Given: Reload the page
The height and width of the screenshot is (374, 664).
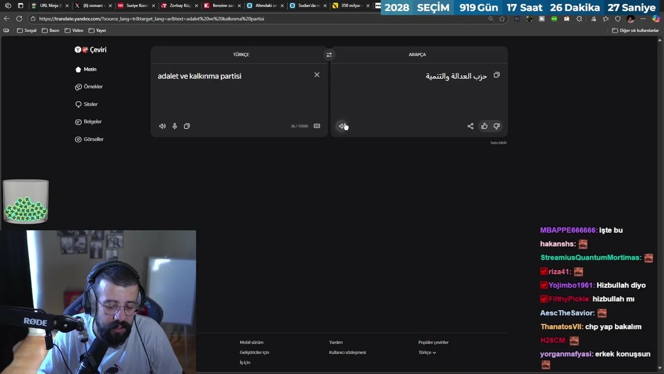Looking at the screenshot, I should (x=19, y=19).
